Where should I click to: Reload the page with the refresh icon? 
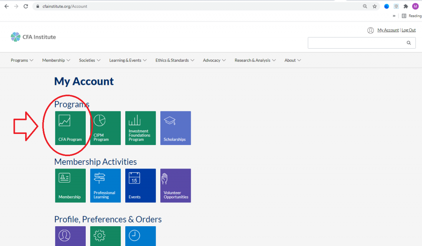(x=26, y=6)
